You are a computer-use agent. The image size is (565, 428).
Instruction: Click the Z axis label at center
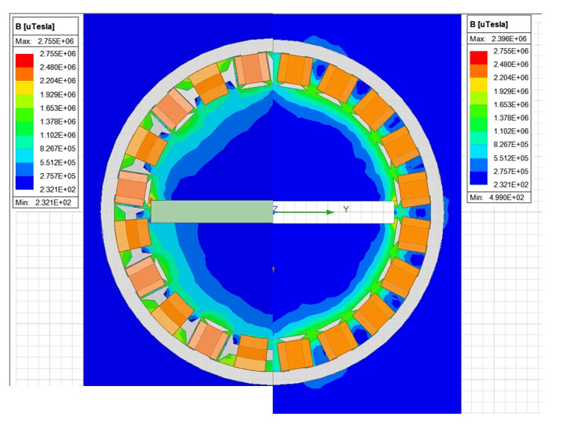tap(275, 210)
